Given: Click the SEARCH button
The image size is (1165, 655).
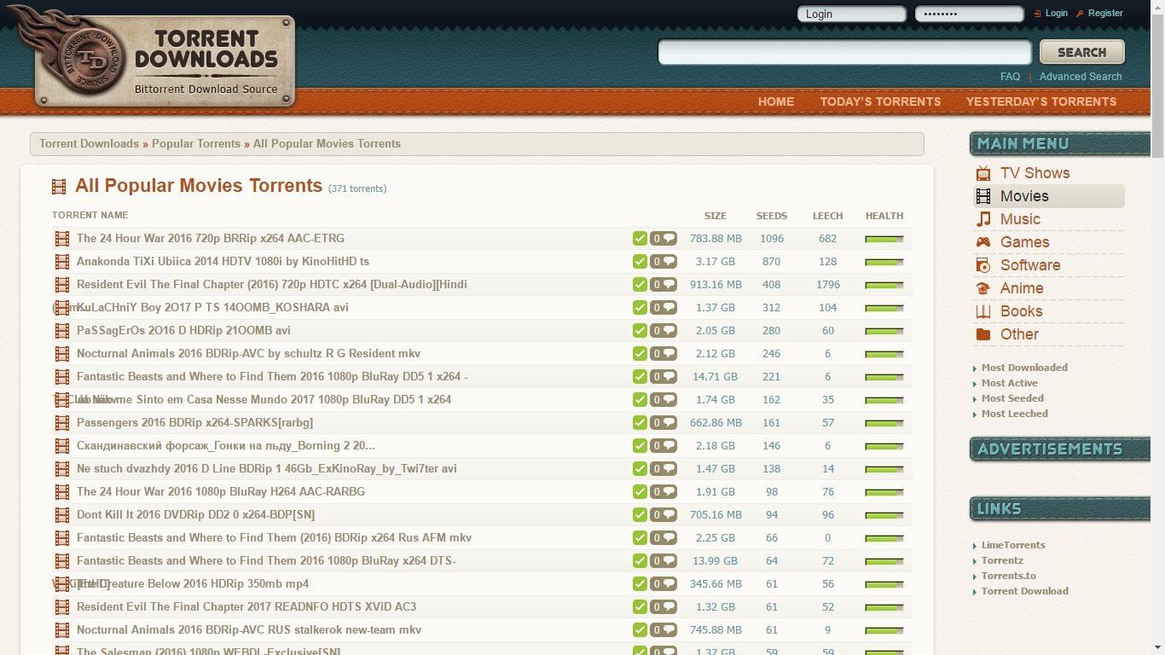Looking at the screenshot, I should 1082,52.
